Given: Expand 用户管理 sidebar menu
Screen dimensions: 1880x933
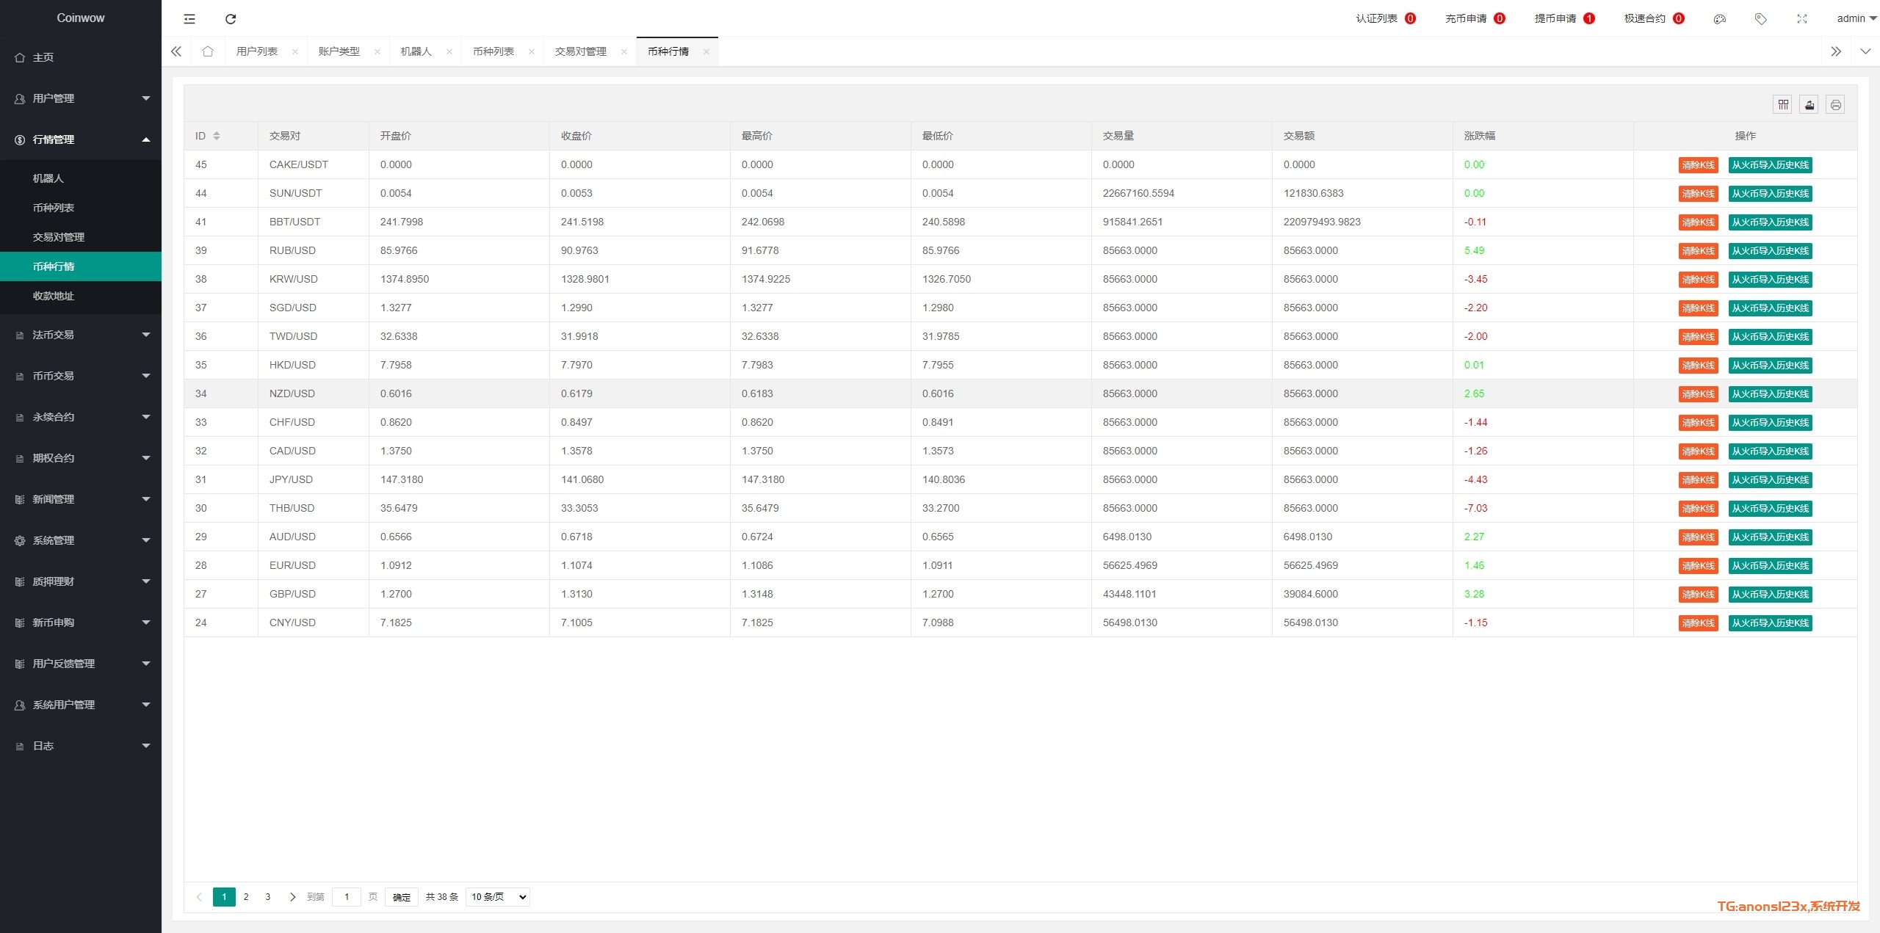Looking at the screenshot, I should (x=81, y=98).
